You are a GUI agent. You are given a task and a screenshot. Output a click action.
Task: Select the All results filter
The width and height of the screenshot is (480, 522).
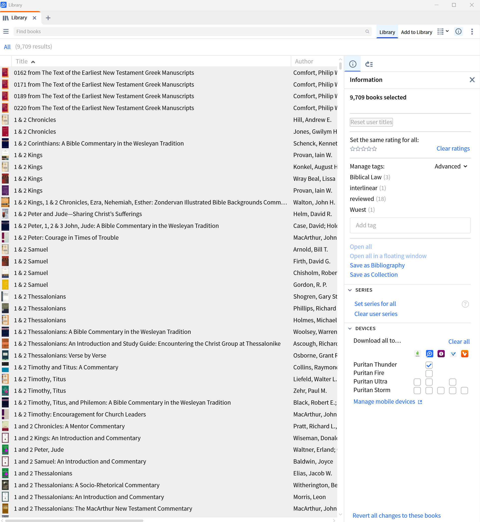point(7,47)
